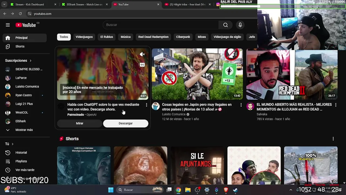
Task: Click the YouTube search input field
Action: click(x=161, y=25)
